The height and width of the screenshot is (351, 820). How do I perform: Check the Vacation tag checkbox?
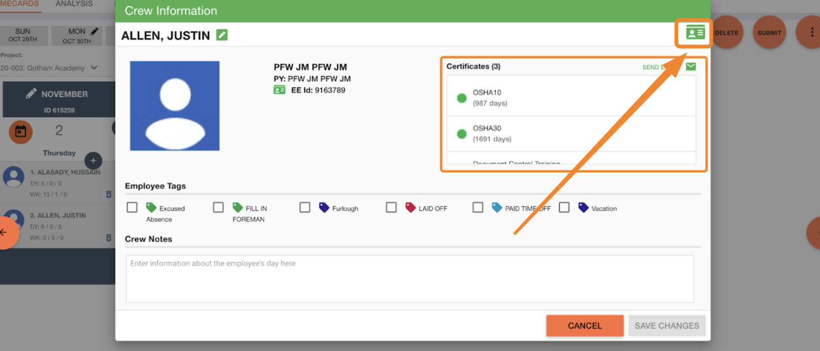click(564, 207)
